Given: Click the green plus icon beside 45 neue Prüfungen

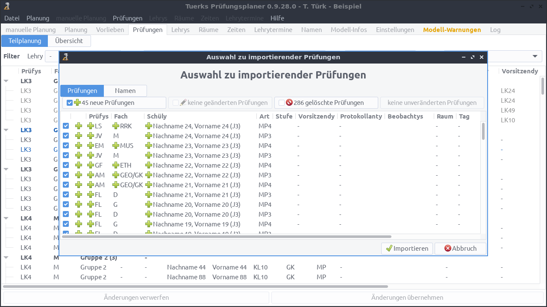Looking at the screenshot, I should pyautogui.click(x=76, y=102).
